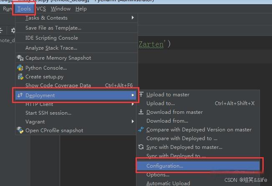Click the Deployment arrows icon
Viewport: 272px width, 186px height.
coord(20,95)
